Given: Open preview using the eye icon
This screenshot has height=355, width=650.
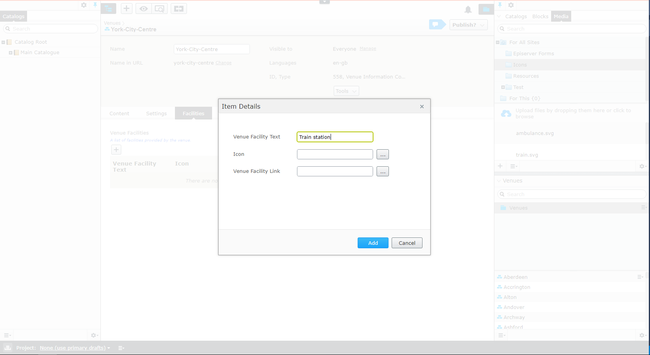Looking at the screenshot, I should click(x=143, y=8).
